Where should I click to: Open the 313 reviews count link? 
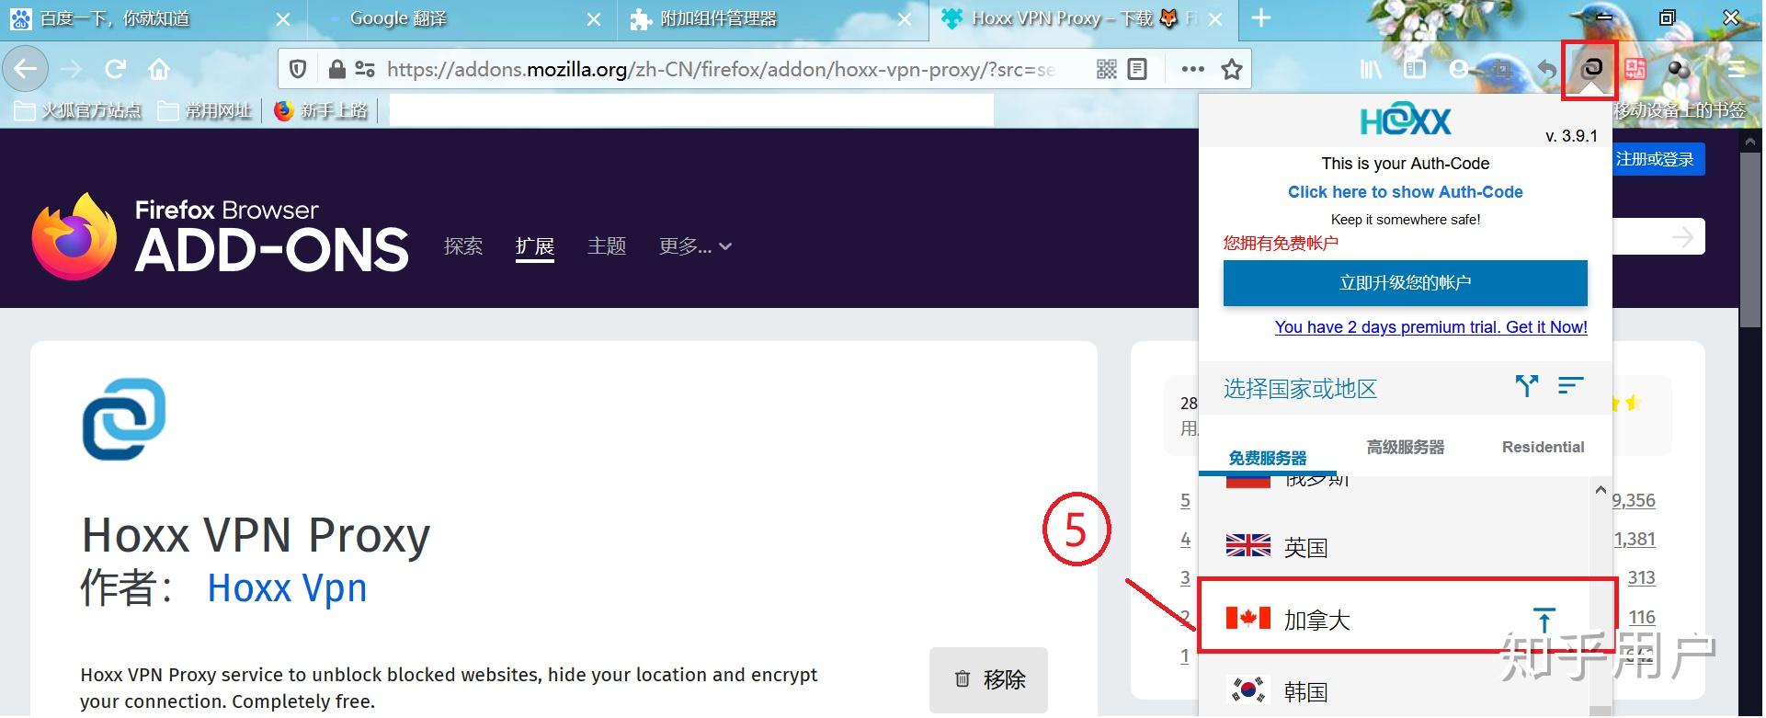(1641, 577)
